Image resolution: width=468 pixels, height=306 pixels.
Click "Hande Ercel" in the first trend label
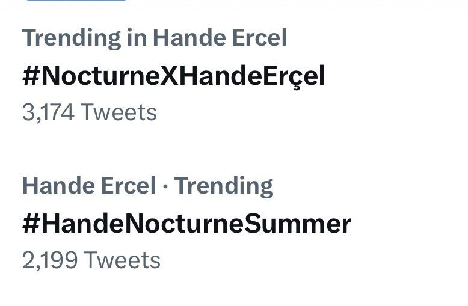[220, 38]
